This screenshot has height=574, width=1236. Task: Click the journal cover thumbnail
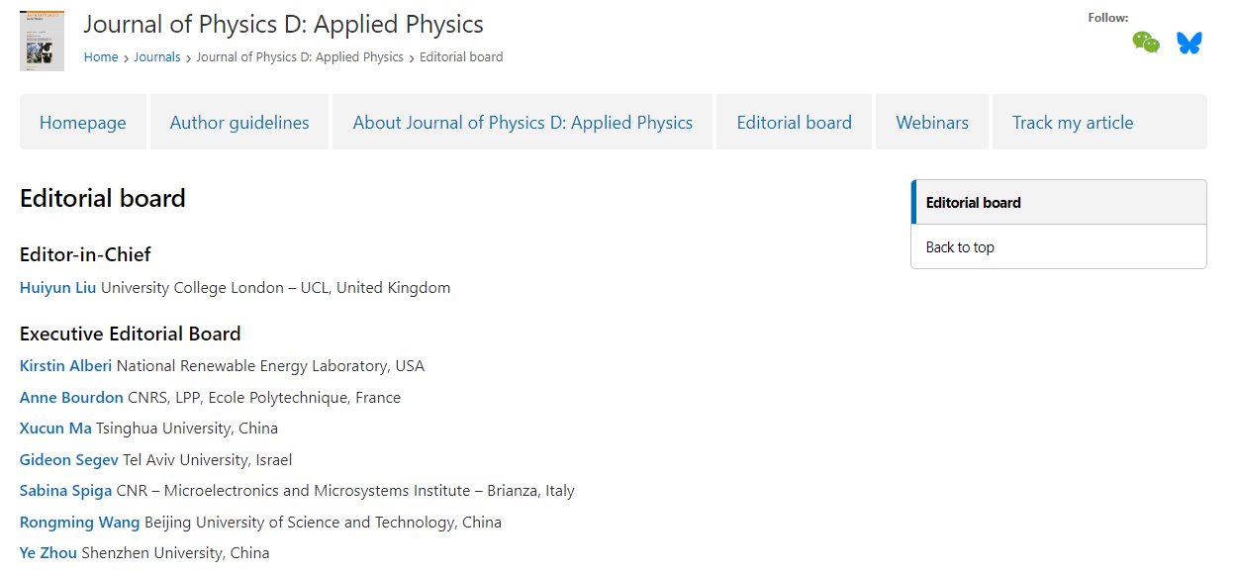(42, 41)
